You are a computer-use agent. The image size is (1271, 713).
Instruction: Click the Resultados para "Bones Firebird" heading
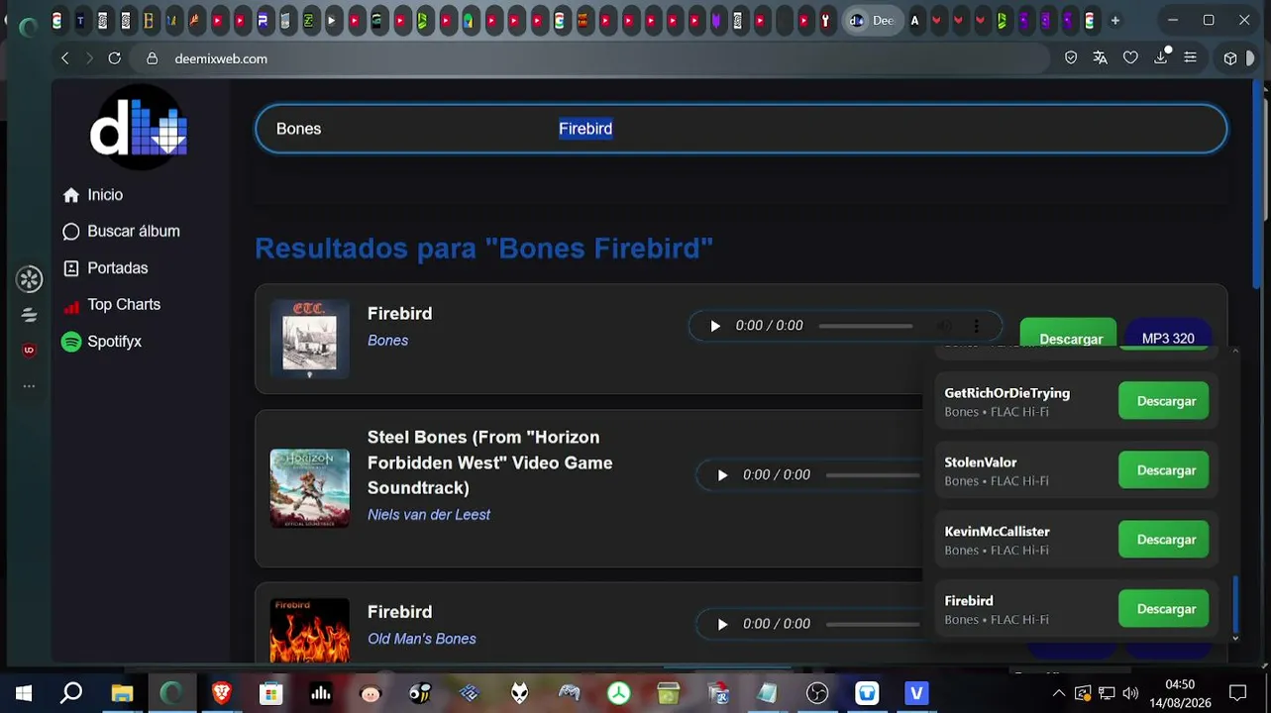tap(483, 249)
